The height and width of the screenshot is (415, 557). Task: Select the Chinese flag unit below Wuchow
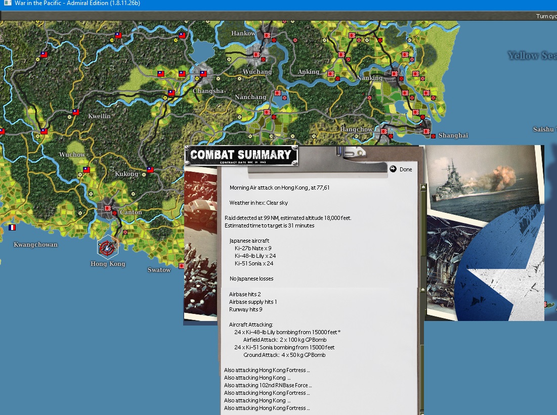tap(87, 170)
